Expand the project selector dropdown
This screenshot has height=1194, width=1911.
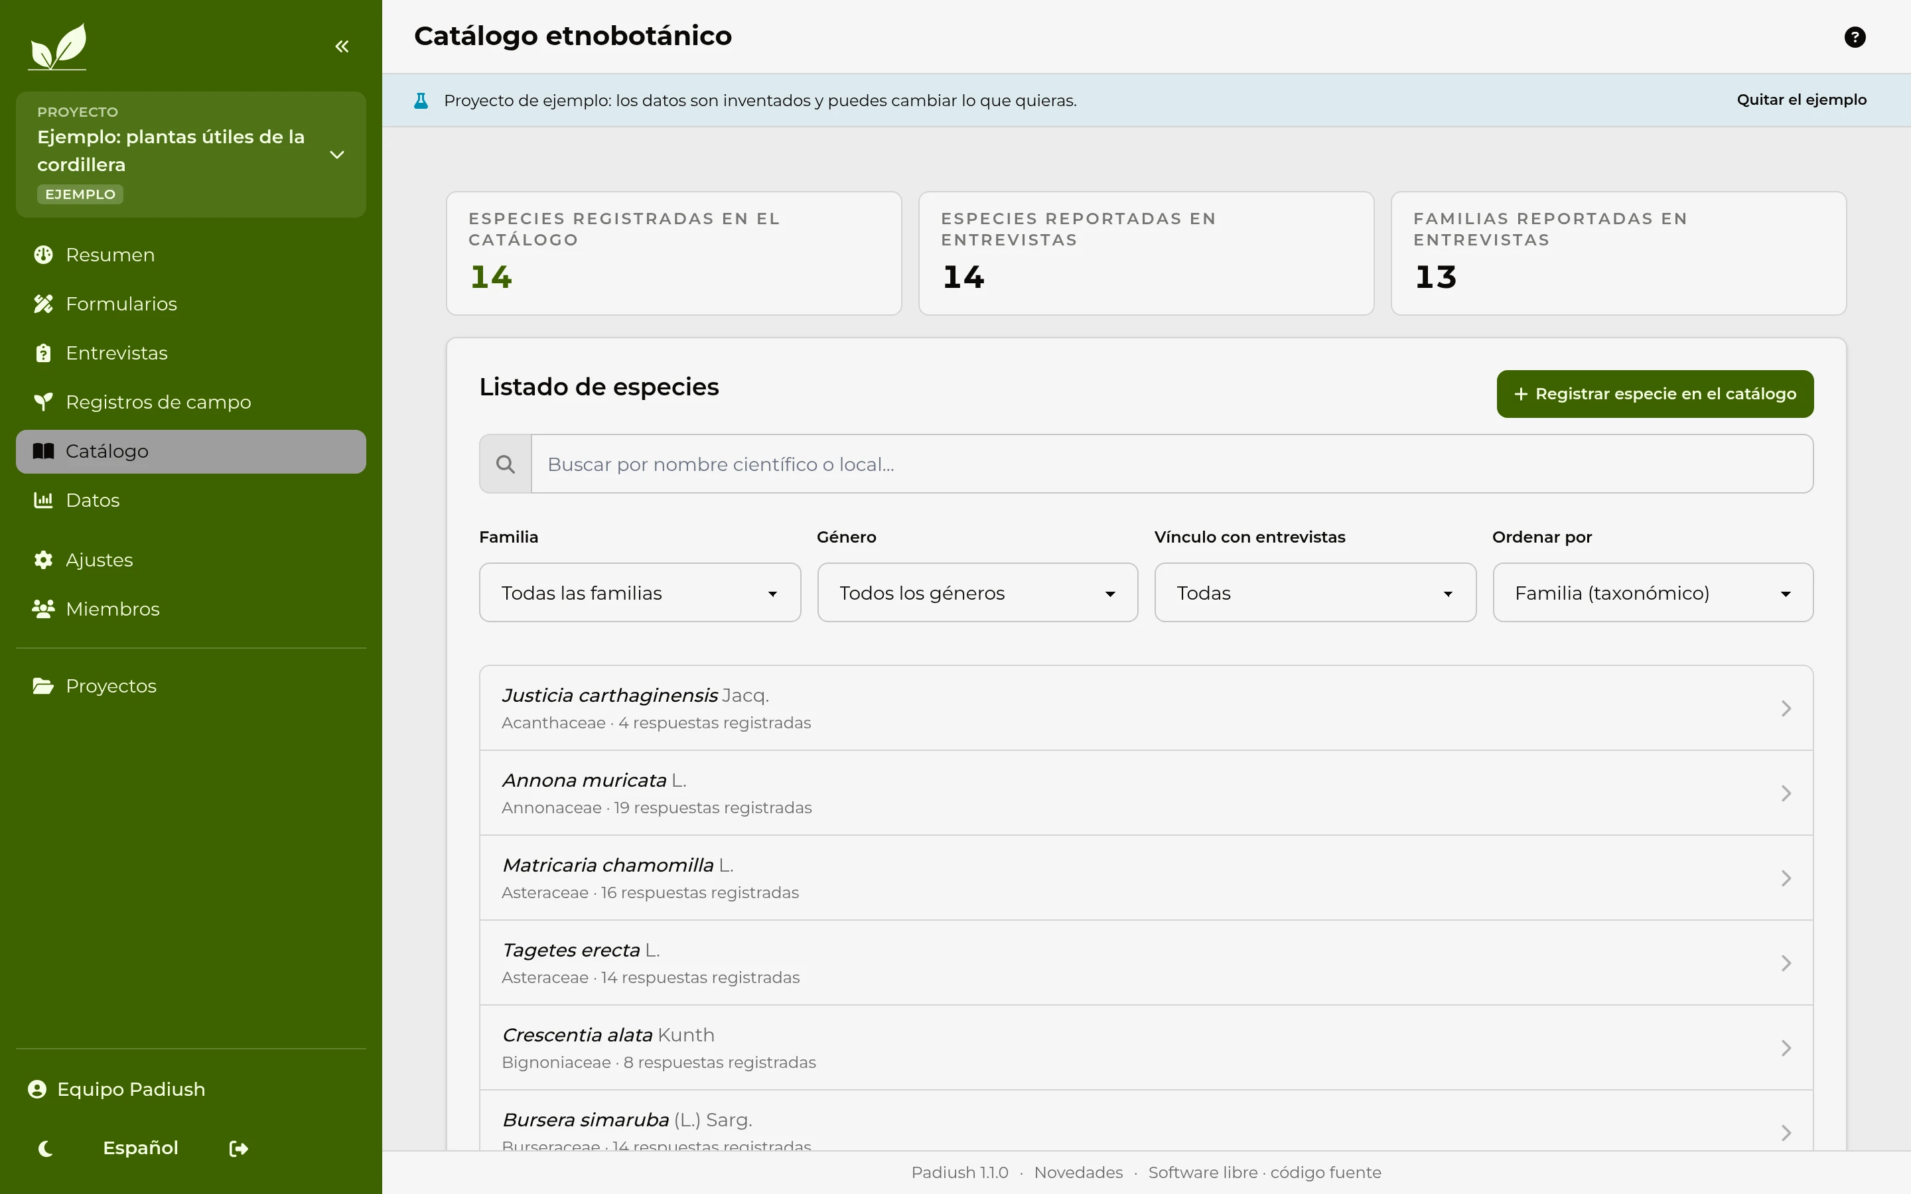coord(190,155)
